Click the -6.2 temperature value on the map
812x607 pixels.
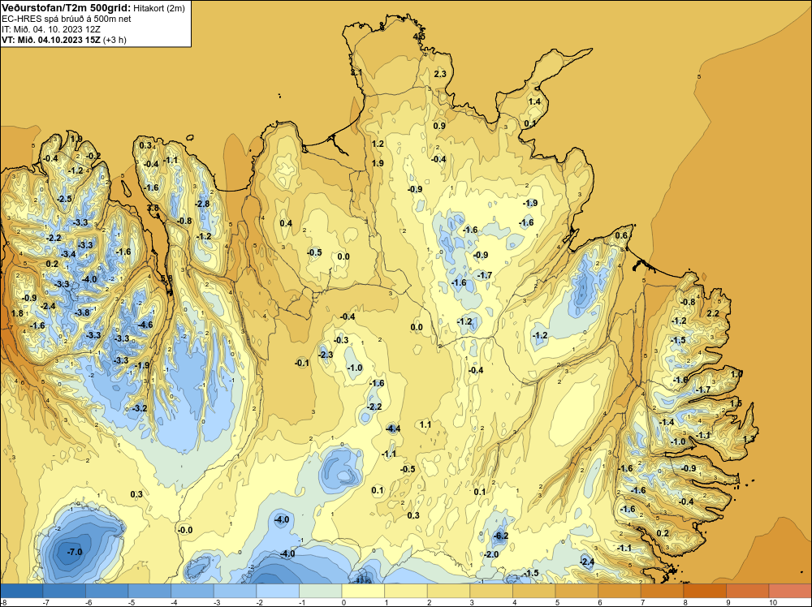[501, 536]
